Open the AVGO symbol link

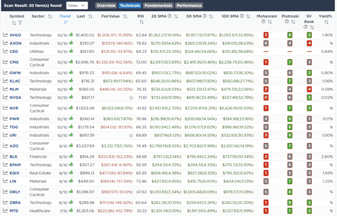tap(15, 35)
